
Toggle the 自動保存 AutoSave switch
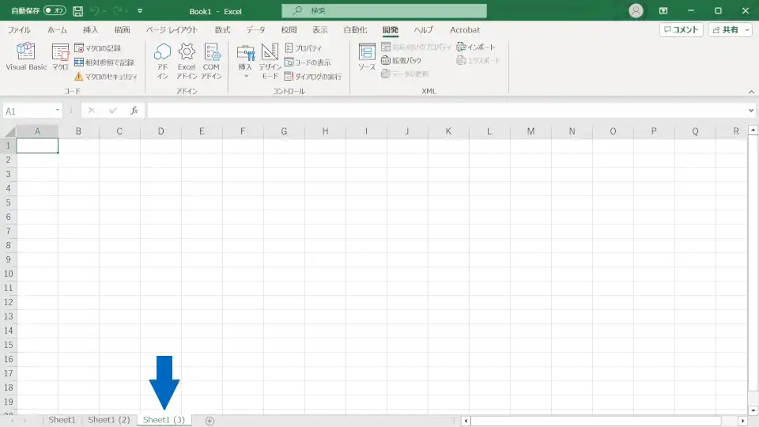tap(55, 11)
